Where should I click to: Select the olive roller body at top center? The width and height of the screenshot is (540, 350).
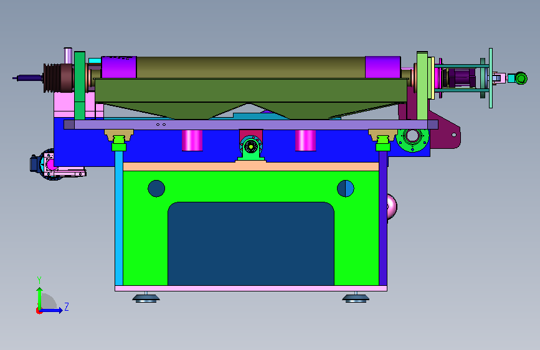(251, 67)
